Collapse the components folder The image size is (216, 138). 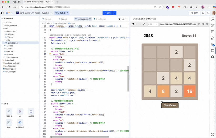pos(5,31)
